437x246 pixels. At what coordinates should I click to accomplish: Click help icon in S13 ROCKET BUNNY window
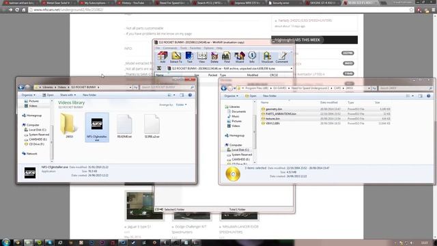[190, 95]
